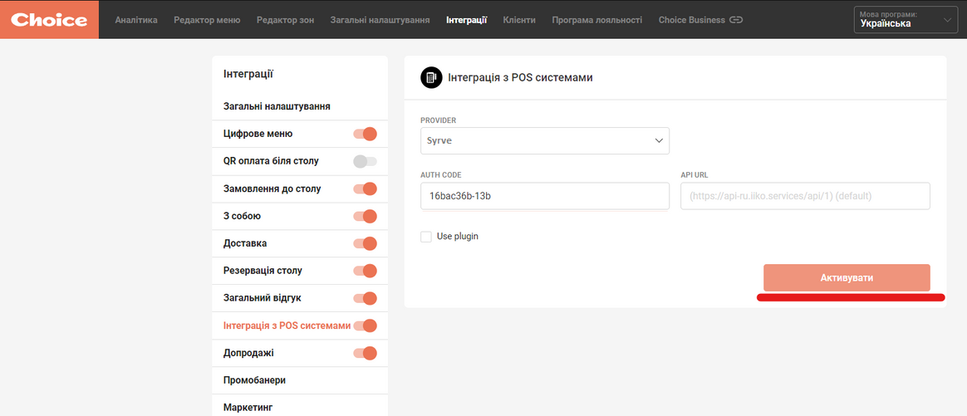Image resolution: width=967 pixels, height=416 pixels.
Task: Click the Активувати button
Action: [x=847, y=278]
